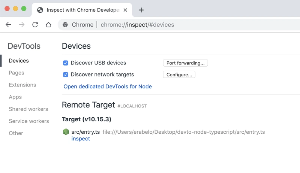Switch to Extensions section
The image size is (300, 173).
click(22, 85)
